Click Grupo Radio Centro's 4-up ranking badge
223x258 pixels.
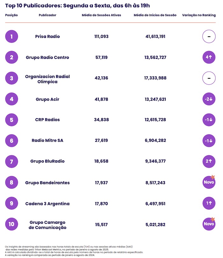209,57
